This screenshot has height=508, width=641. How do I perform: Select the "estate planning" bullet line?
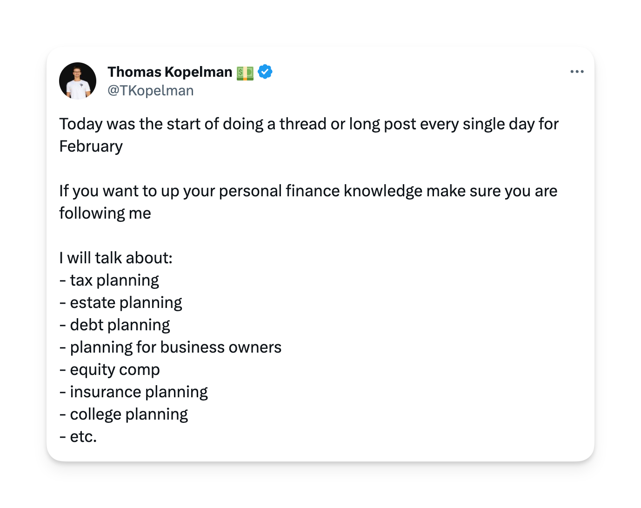[120, 303]
